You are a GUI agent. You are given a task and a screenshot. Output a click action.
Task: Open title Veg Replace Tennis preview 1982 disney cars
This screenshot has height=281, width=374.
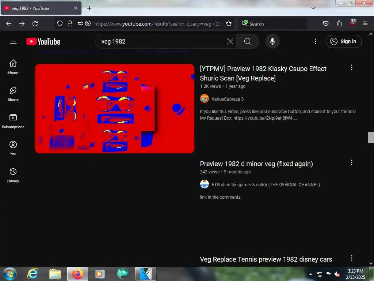[266, 259]
